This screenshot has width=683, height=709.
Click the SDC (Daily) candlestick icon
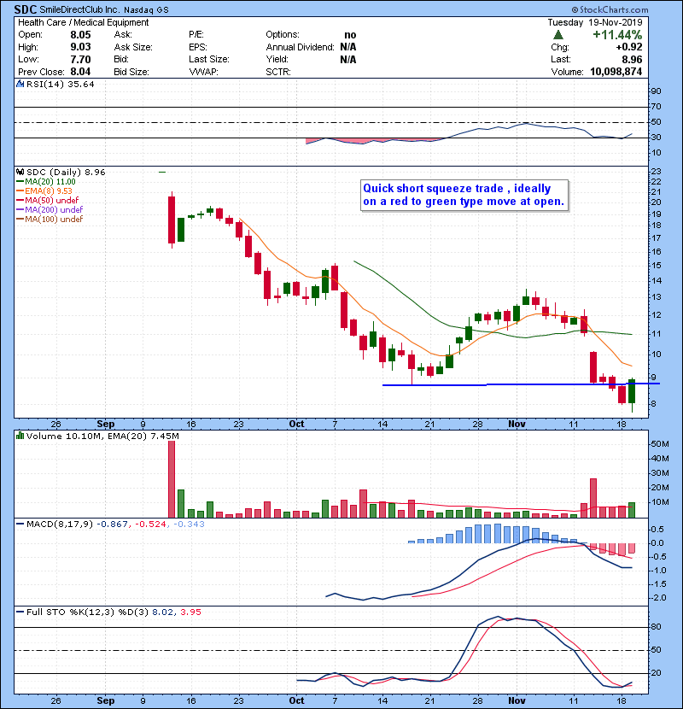coord(20,172)
